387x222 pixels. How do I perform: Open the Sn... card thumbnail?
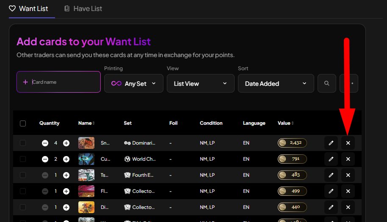click(x=86, y=143)
